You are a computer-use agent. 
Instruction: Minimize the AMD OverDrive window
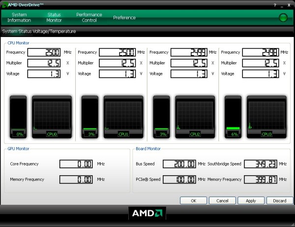[x=282, y=5]
